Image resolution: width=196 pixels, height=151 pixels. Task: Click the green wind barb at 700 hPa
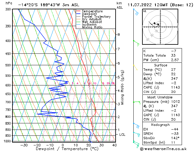tap(136, 102)
